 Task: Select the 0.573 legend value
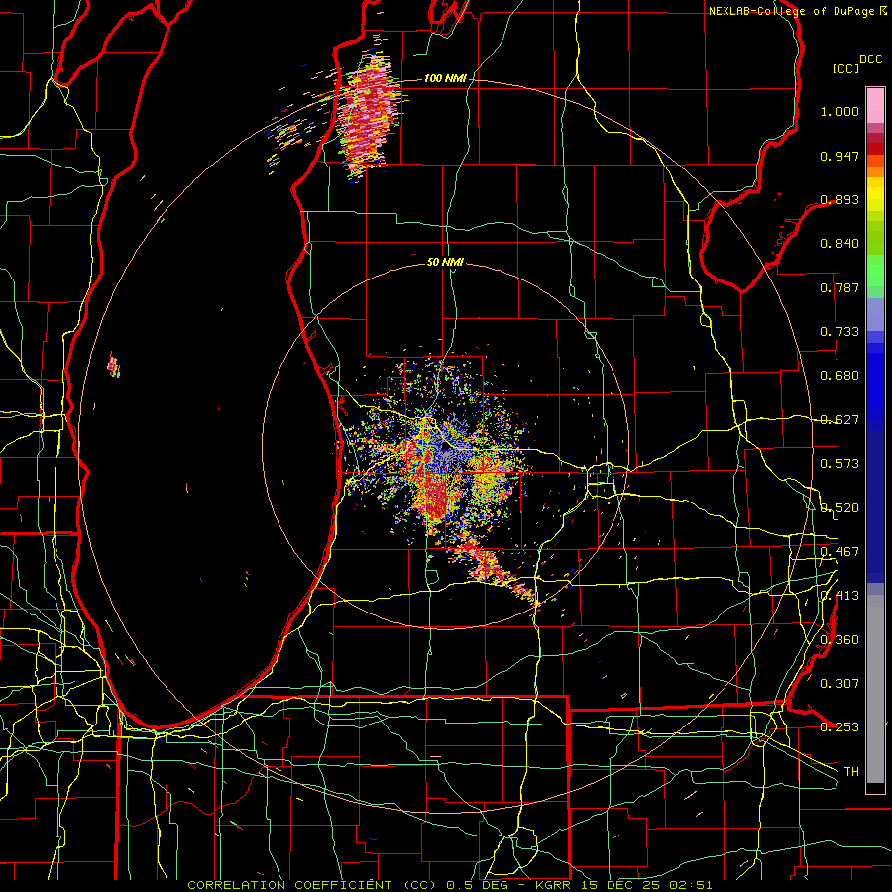[x=839, y=464]
